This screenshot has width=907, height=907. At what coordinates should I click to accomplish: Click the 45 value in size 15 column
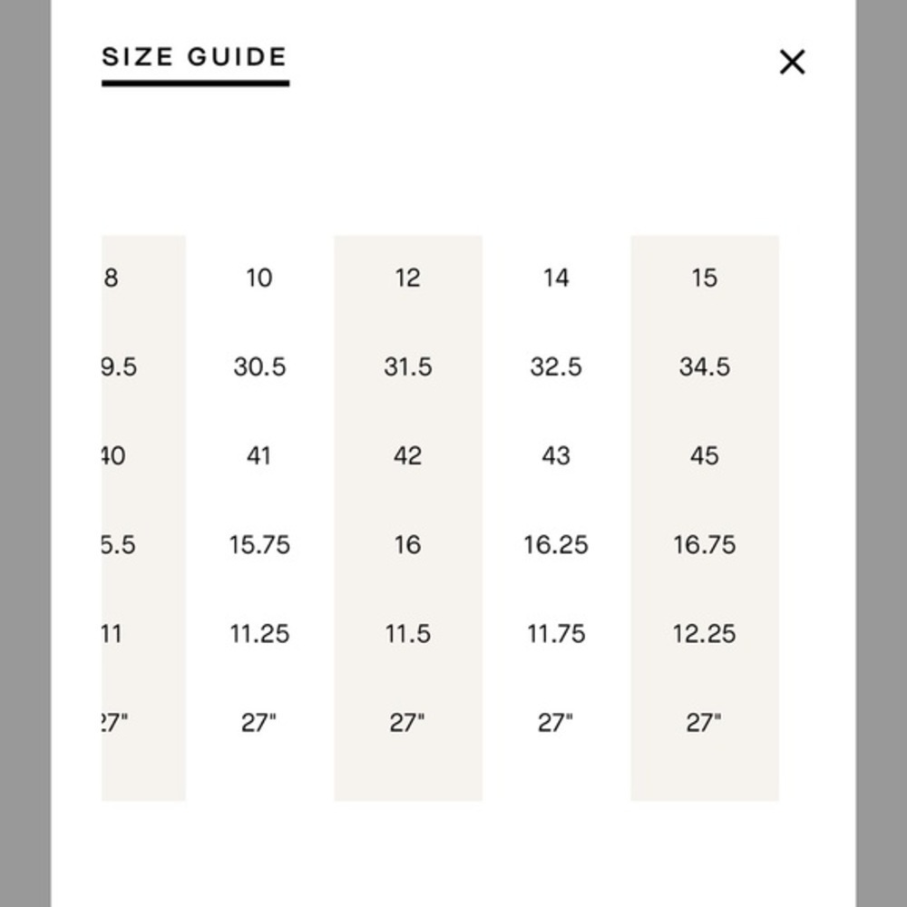pyautogui.click(x=705, y=456)
